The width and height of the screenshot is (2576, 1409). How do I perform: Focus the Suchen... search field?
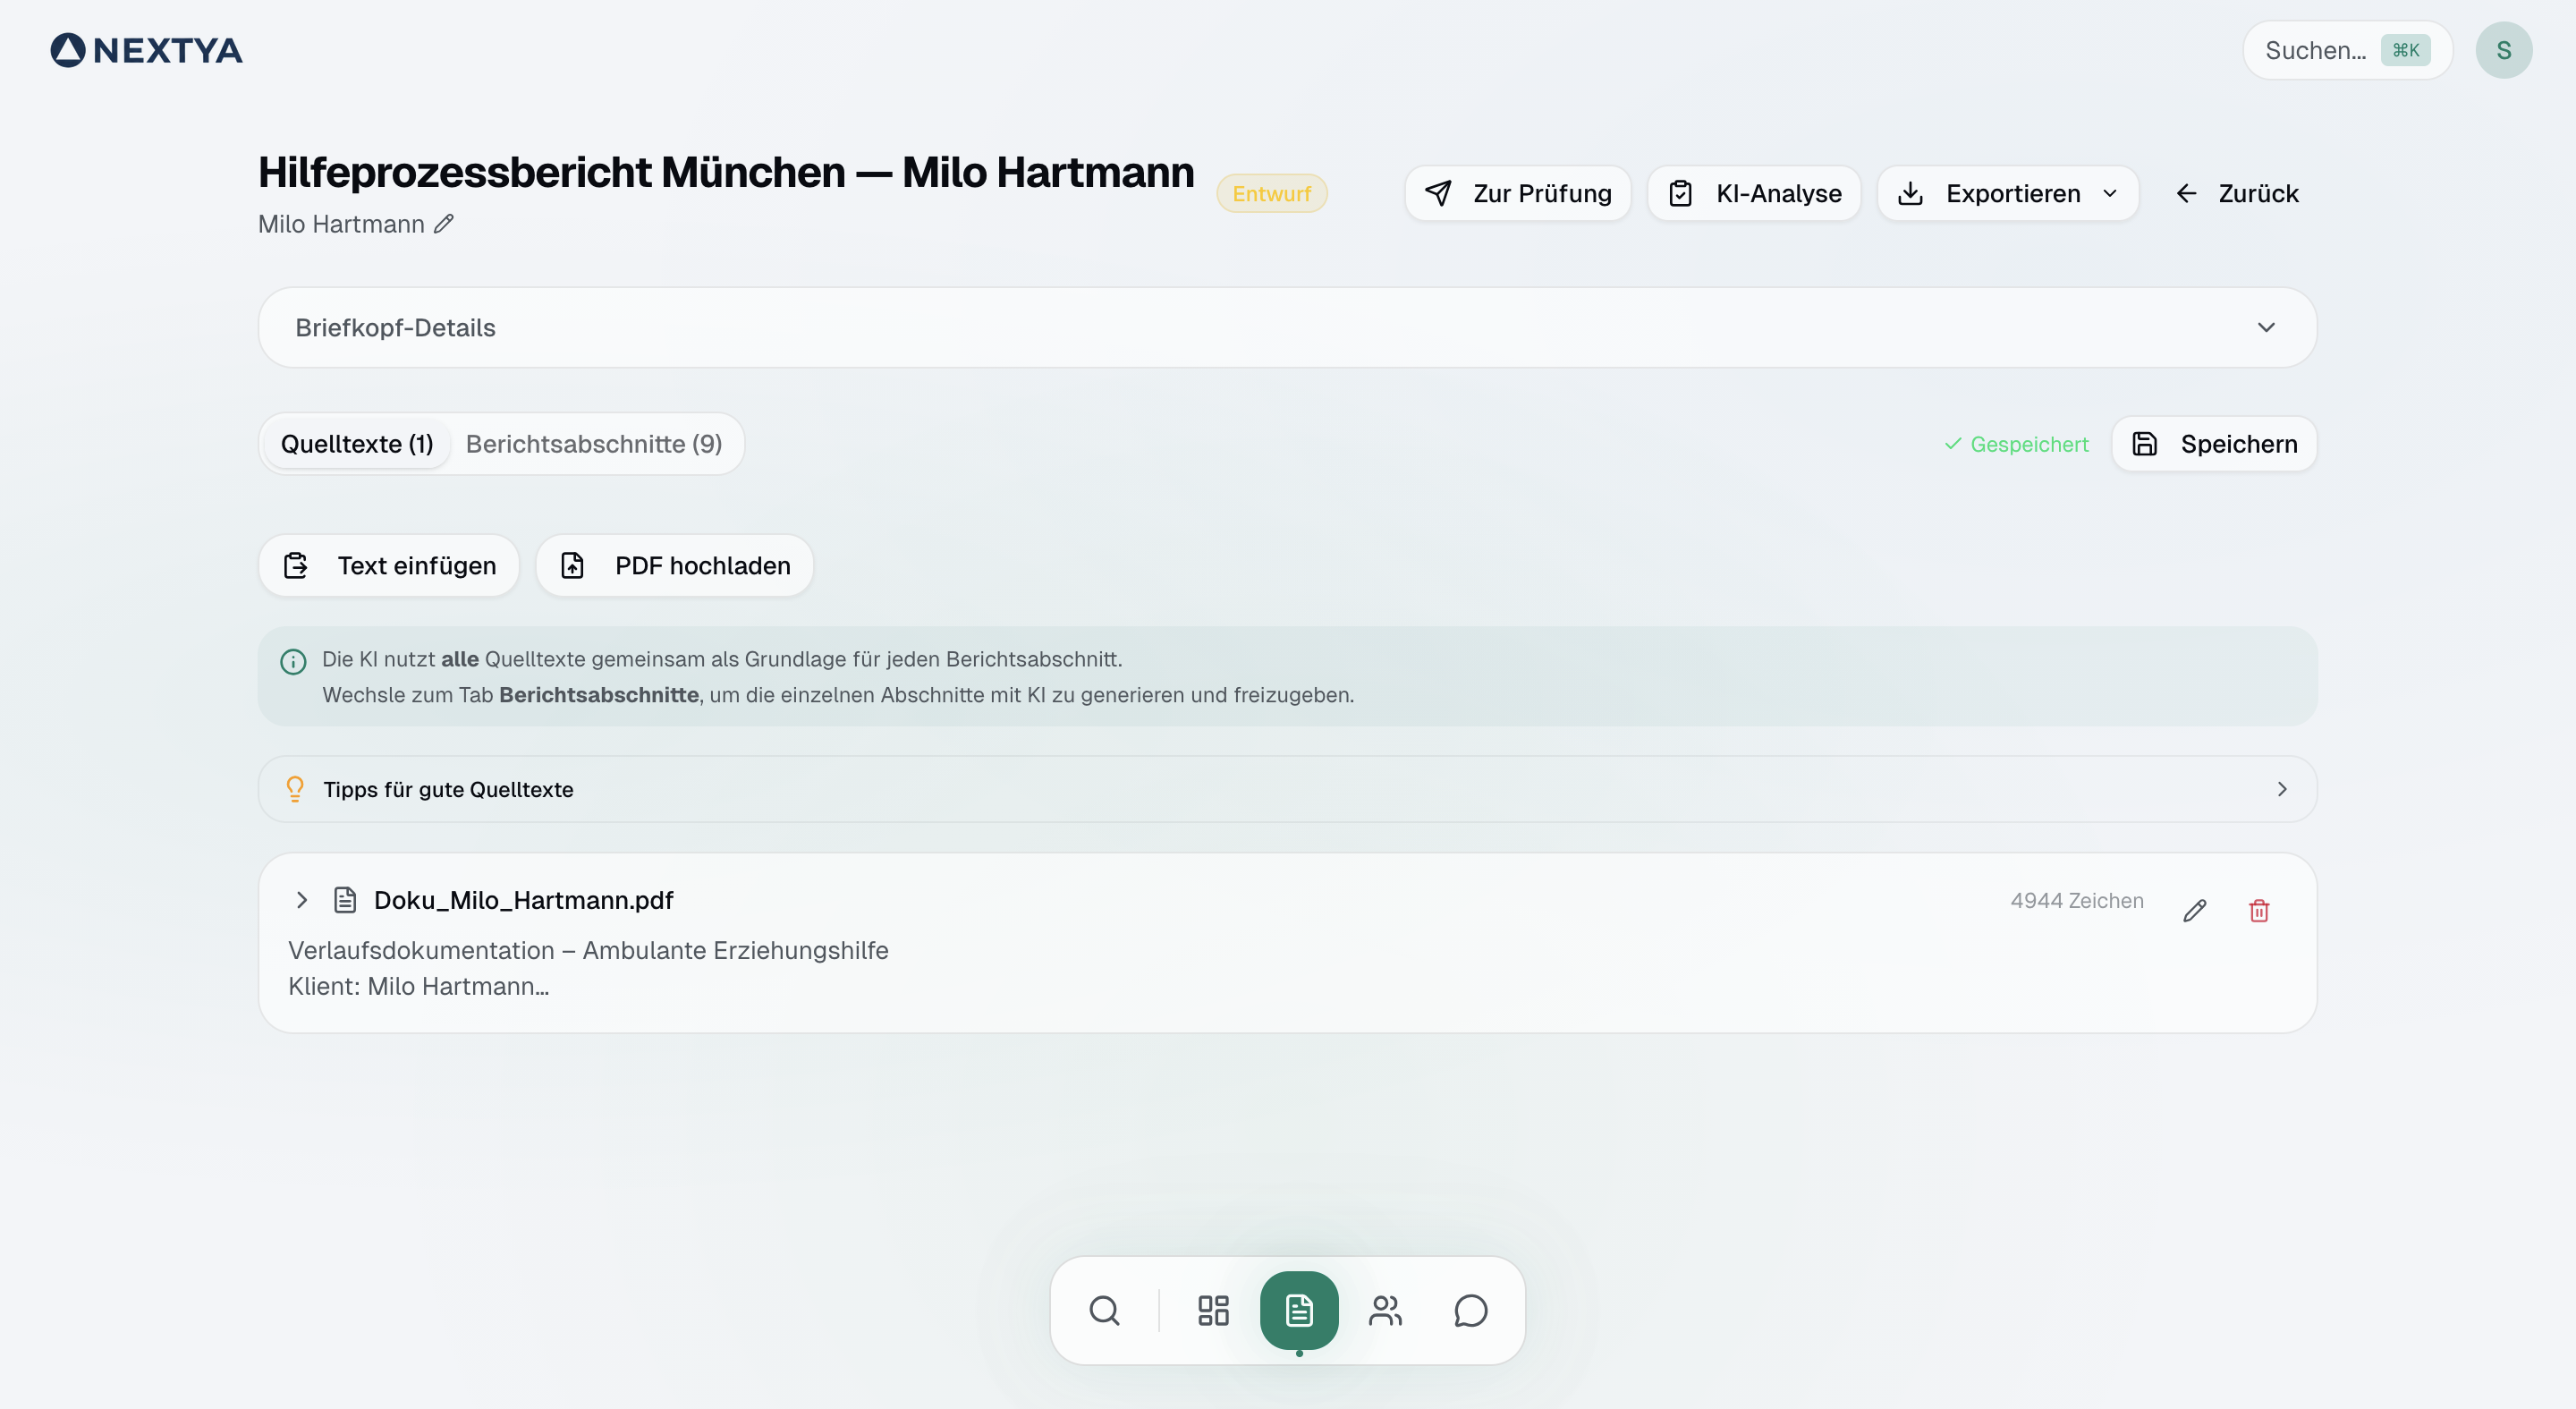point(2316,50)
